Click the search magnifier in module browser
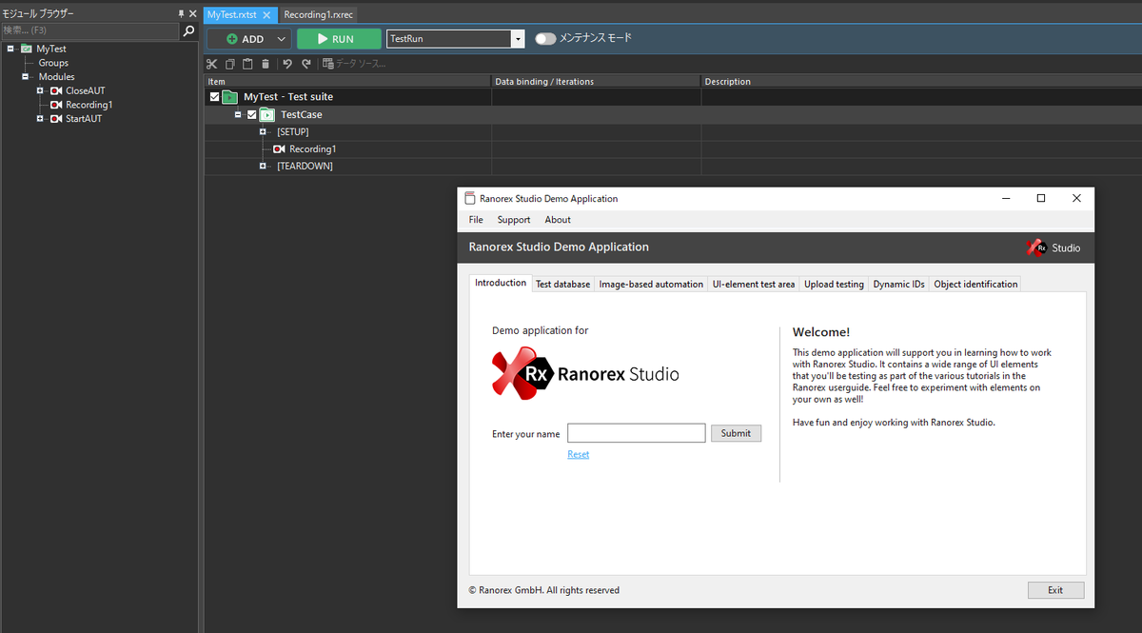The height and width of the screenshot is (633, 1142). [x=189, y=30]
